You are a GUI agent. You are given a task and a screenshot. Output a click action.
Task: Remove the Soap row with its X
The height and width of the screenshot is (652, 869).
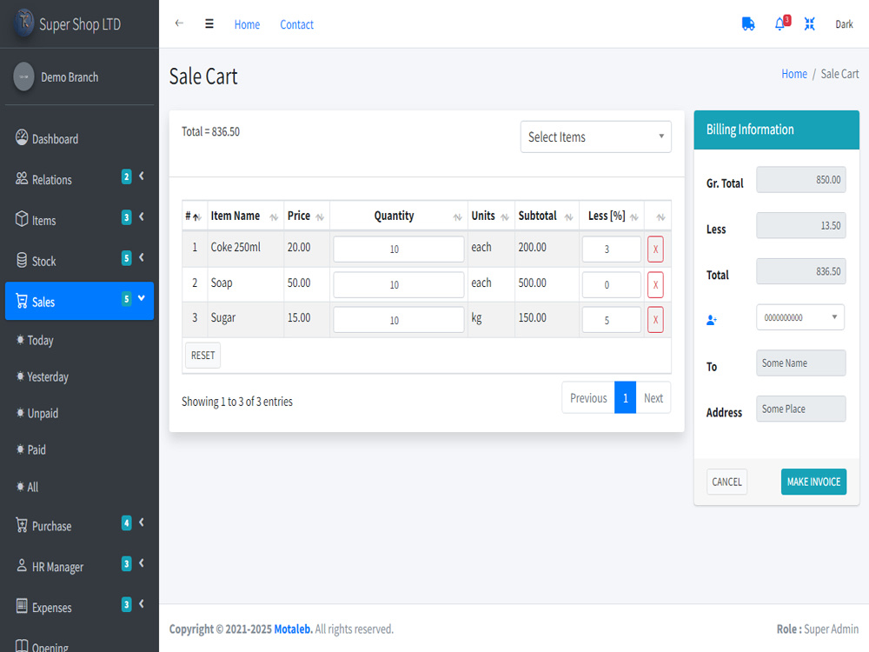pos(655,285)
